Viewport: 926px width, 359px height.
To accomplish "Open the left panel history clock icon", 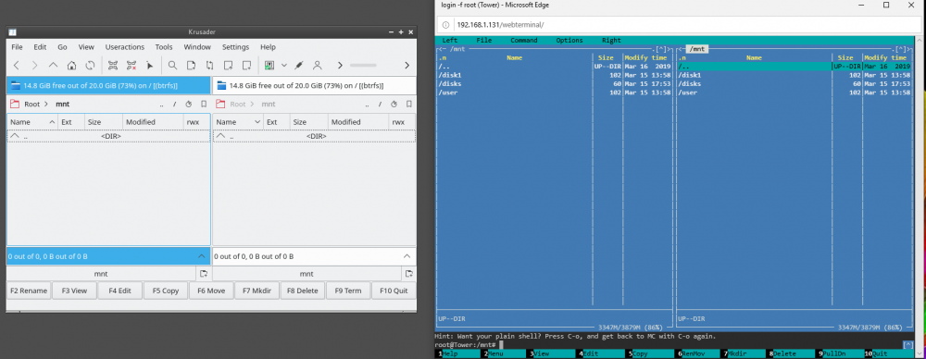I will 188,104.
